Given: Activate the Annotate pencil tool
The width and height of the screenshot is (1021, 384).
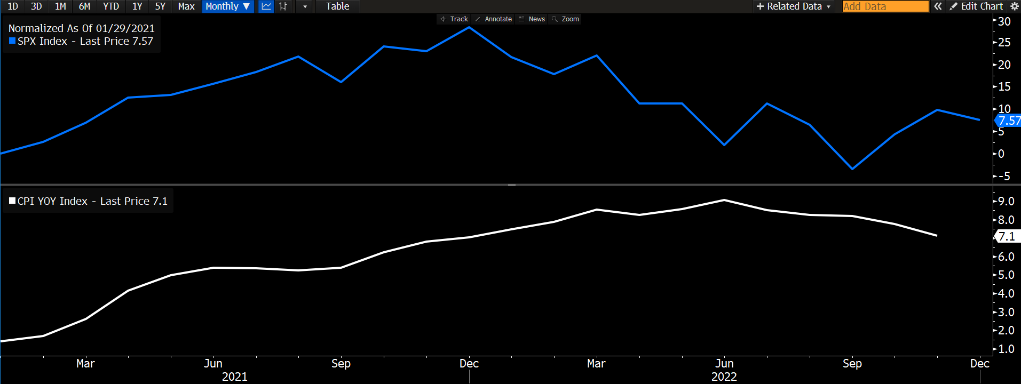Looking at the screenshot, I should coord(493,19).
